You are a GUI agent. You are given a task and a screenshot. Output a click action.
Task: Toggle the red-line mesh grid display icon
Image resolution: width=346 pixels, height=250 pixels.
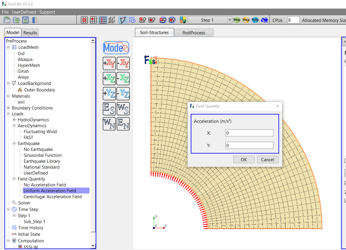tap(103, 20)
